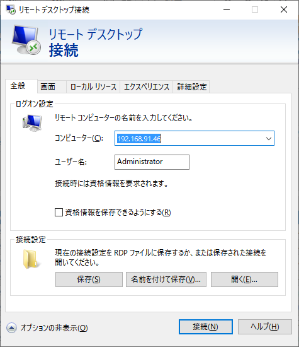Click the large monitor banner icon

26,40
